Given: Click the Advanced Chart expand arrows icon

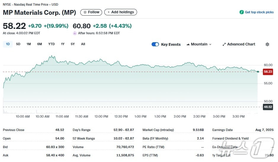Looking at the screenshot, I should [224, 44].
